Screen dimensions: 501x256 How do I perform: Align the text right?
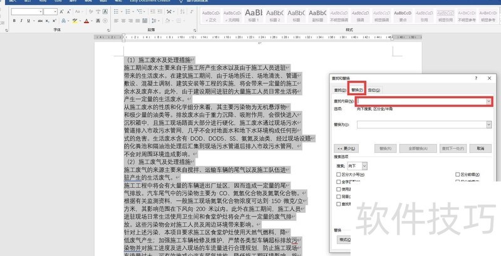click(x=130, y=21)
